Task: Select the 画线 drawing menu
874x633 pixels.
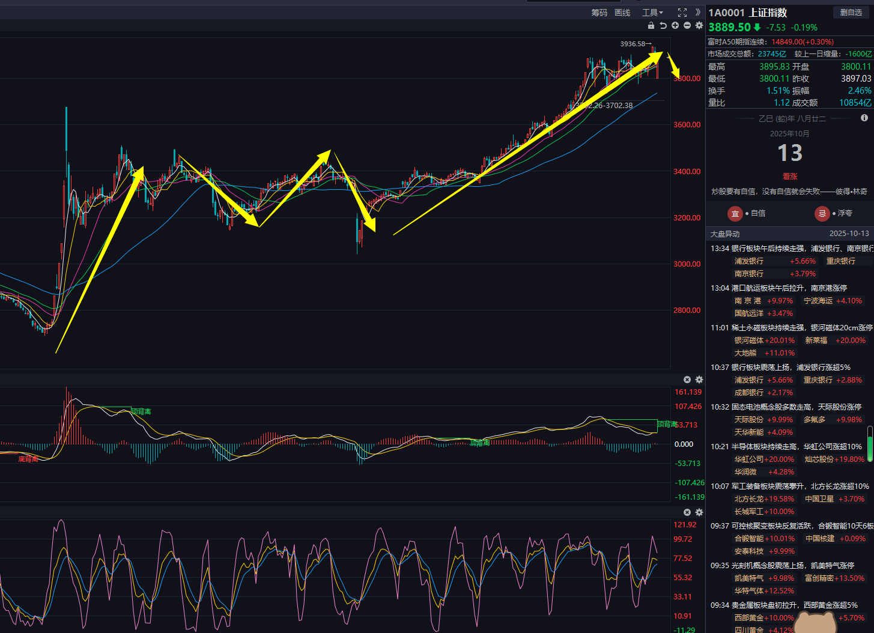Action: coord(622,13)
